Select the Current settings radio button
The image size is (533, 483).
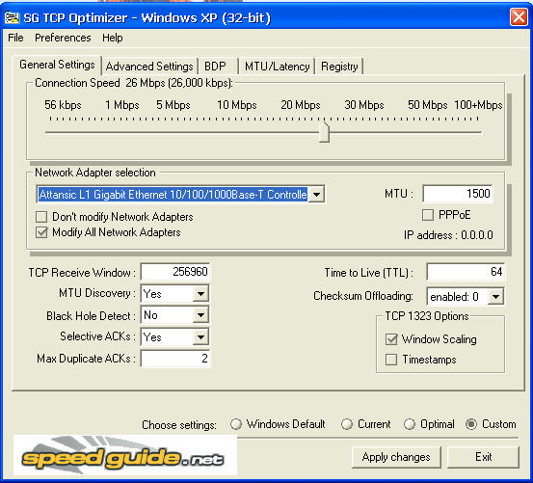[x=347, y=424]
